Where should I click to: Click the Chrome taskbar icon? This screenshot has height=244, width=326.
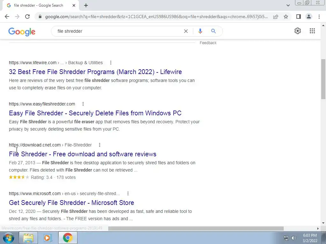point(67,238)
